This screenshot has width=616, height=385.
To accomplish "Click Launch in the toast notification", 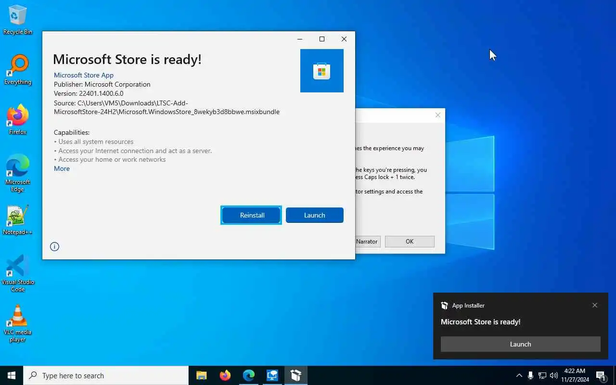I will pyautogui.click(x=521, y=344).
